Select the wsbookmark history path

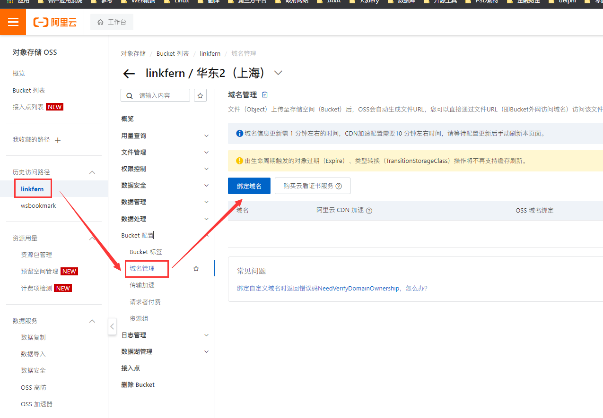(x=38, y=206)
